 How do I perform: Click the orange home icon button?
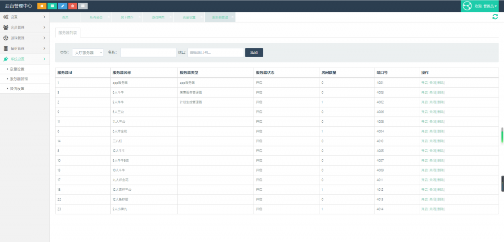[42, 6]
